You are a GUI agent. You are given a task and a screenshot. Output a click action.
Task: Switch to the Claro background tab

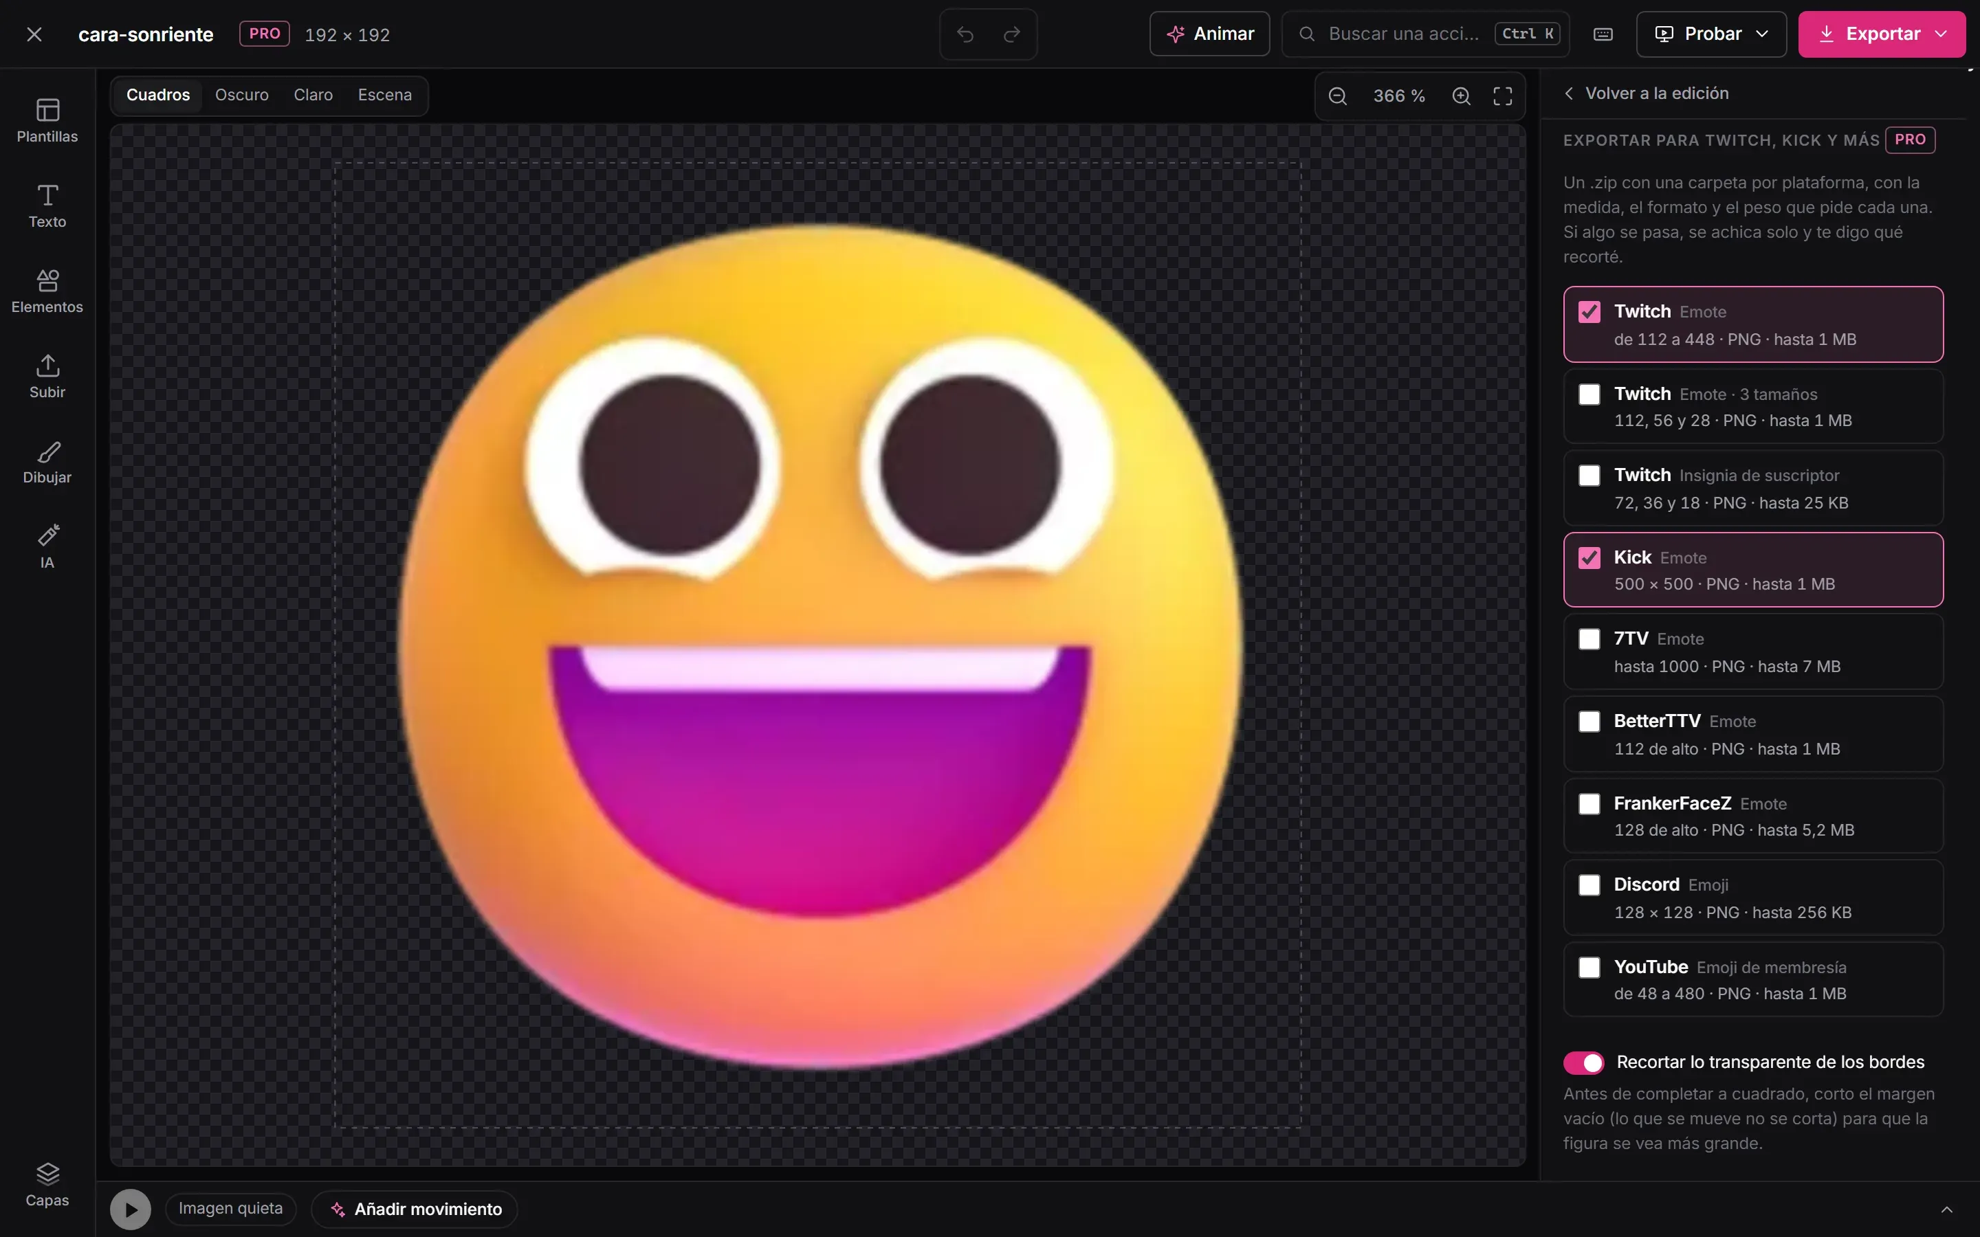click(313, 96)
